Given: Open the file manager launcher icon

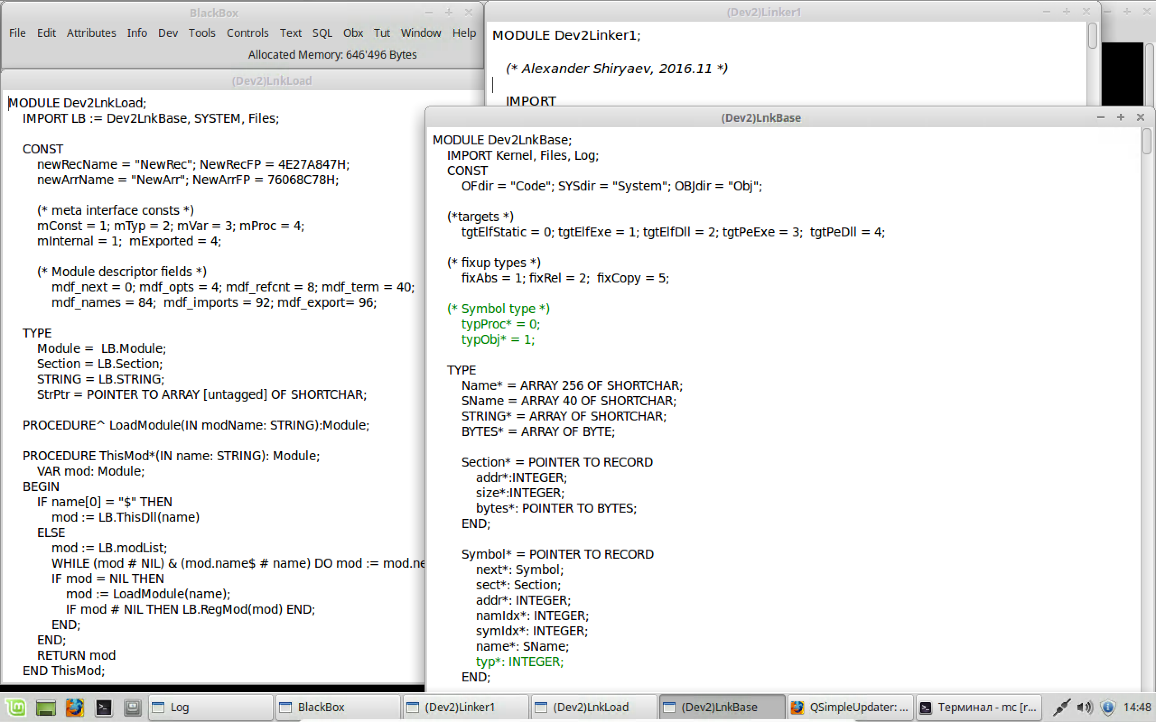Looking at the screenshot, I should coord(132,707).
